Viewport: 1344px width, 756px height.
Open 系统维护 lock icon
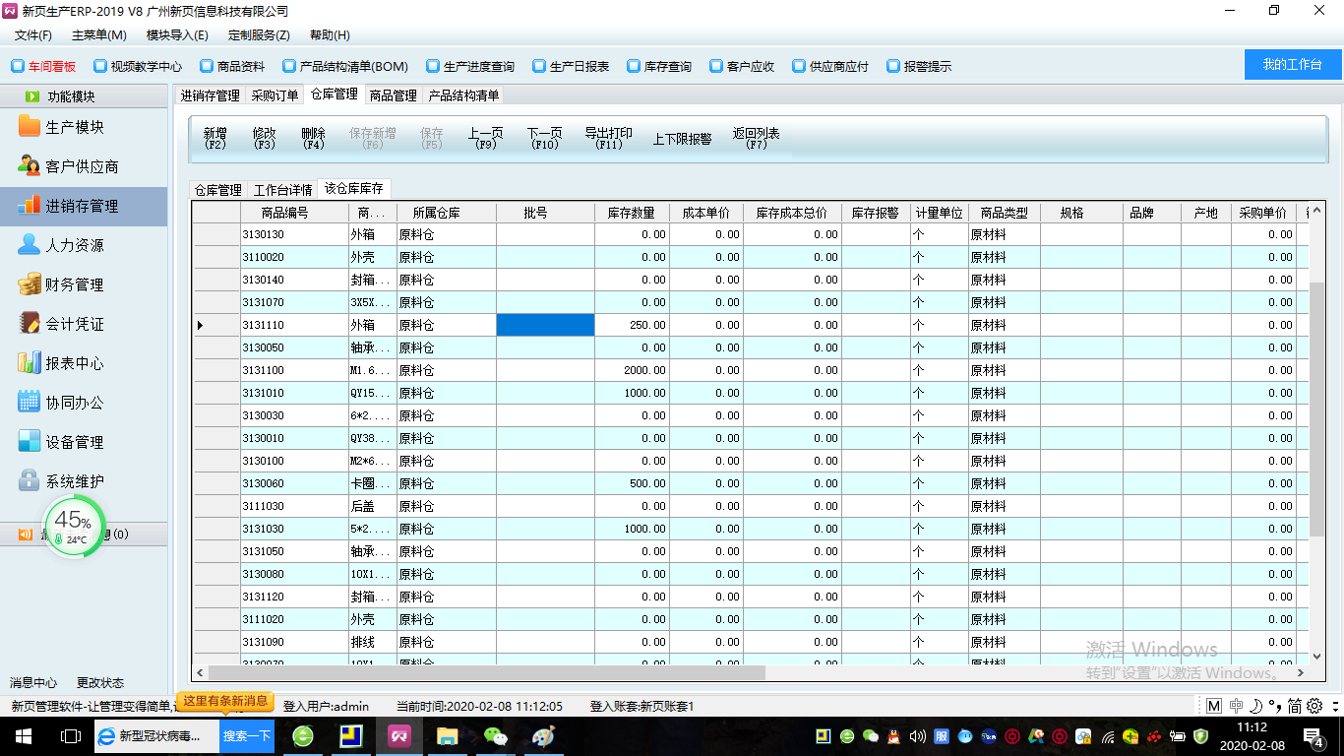tap(30, 481)
